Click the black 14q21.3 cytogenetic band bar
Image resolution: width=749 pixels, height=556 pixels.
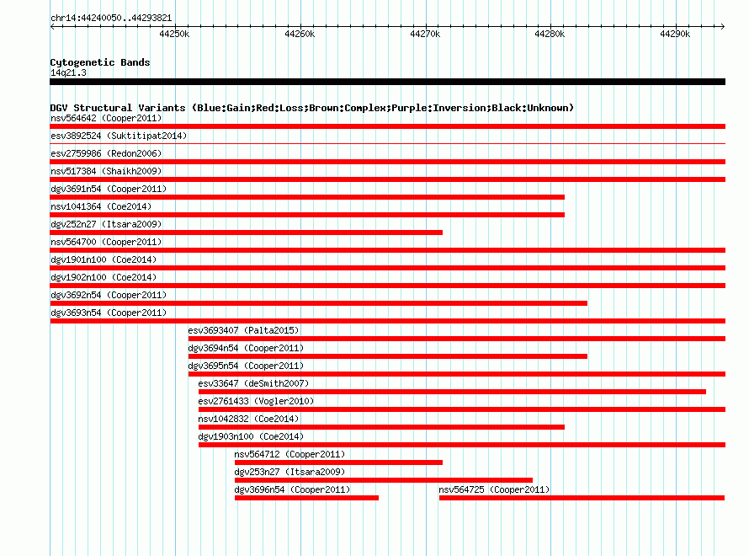tap(387, 82)
